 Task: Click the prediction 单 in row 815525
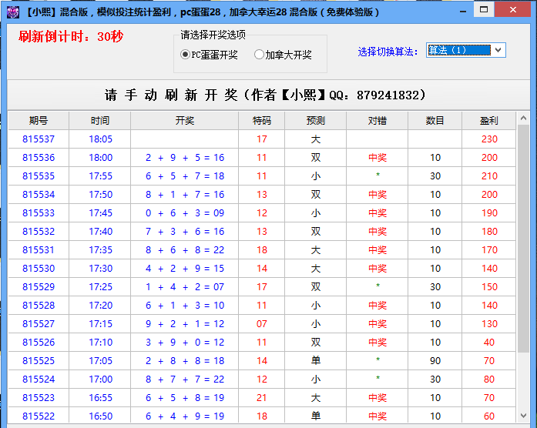(315, 361)
